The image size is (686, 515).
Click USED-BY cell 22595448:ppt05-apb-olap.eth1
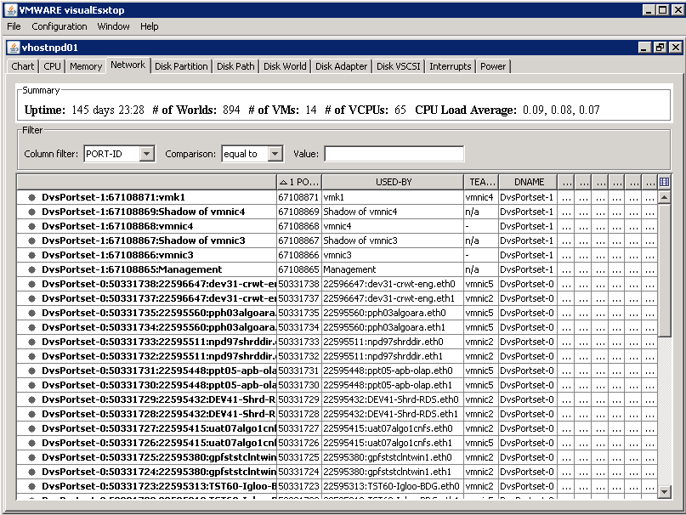[393, 385]
